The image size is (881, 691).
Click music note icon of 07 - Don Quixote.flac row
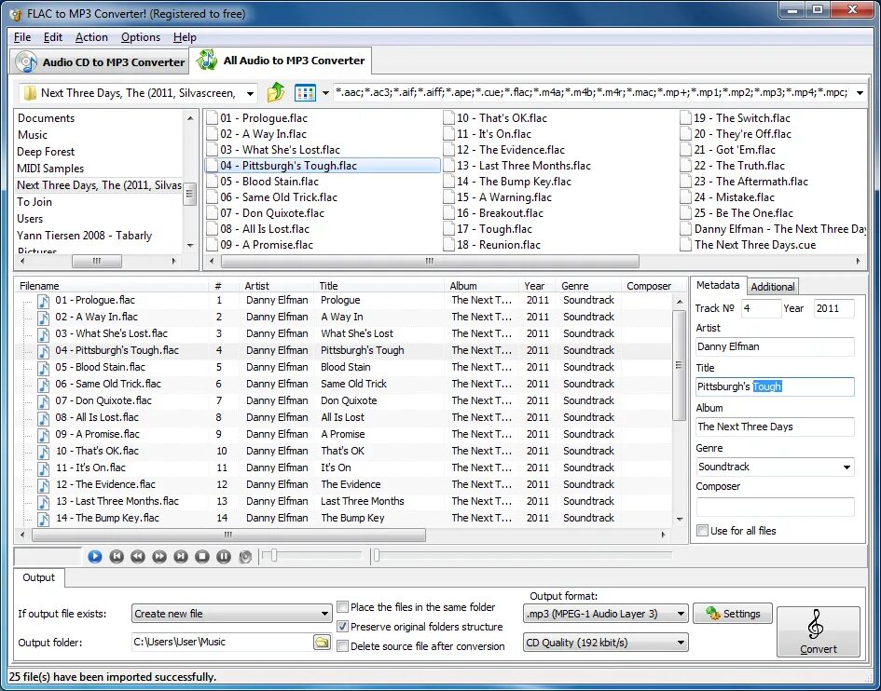(x=43, y=401)
